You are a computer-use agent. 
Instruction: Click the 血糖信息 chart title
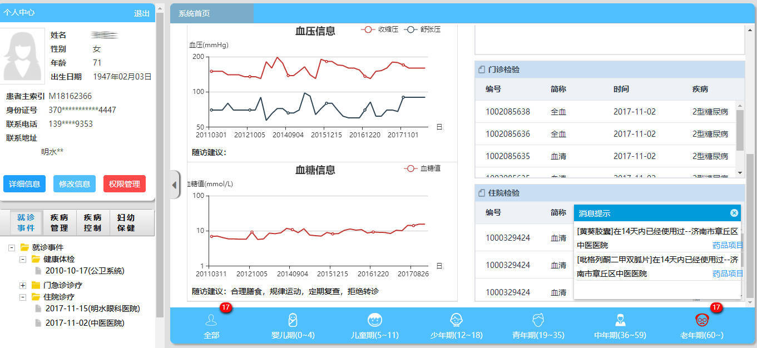click(315, 170)
